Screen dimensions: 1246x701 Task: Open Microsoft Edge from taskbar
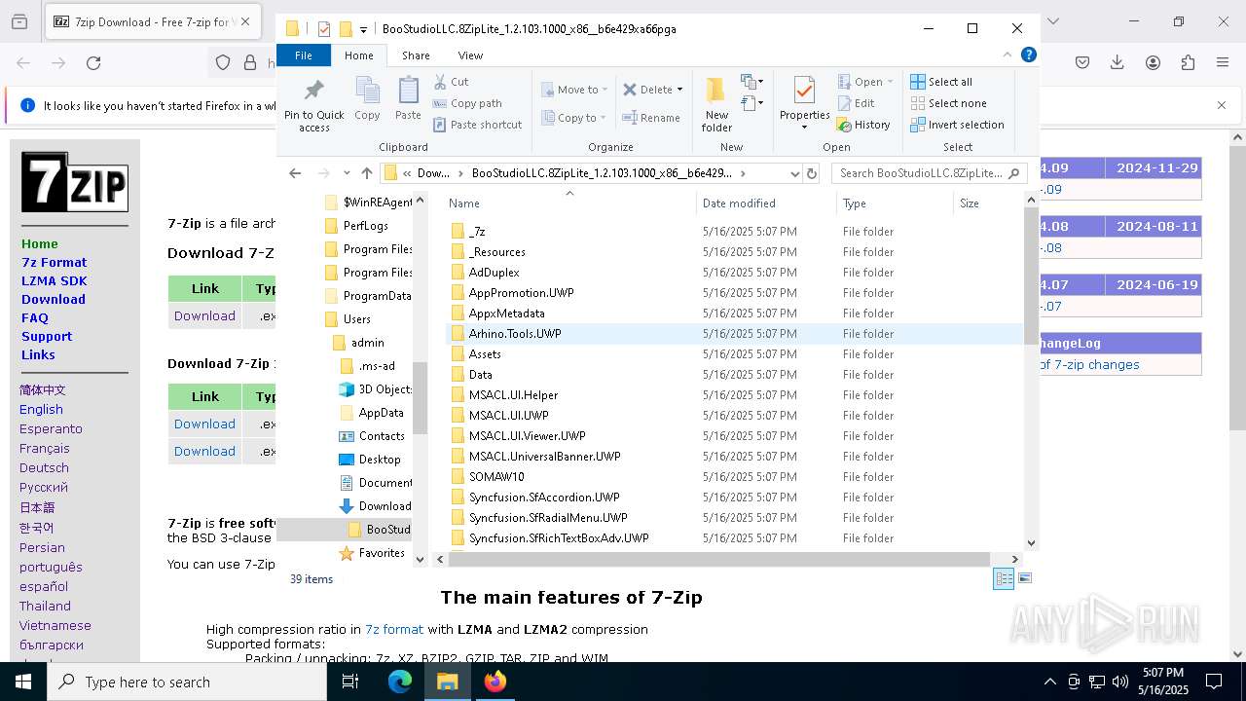[400, 682]
